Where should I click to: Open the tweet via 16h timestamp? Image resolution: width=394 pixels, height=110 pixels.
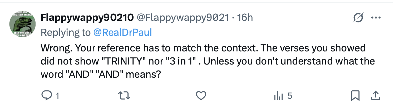pos(245,18)
